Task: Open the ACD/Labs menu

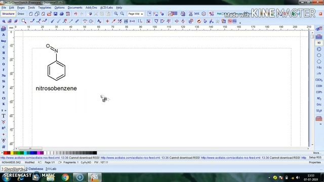Action: [x=106, y=8]
